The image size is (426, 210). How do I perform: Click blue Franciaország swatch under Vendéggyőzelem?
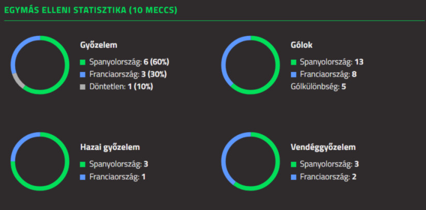294,177
